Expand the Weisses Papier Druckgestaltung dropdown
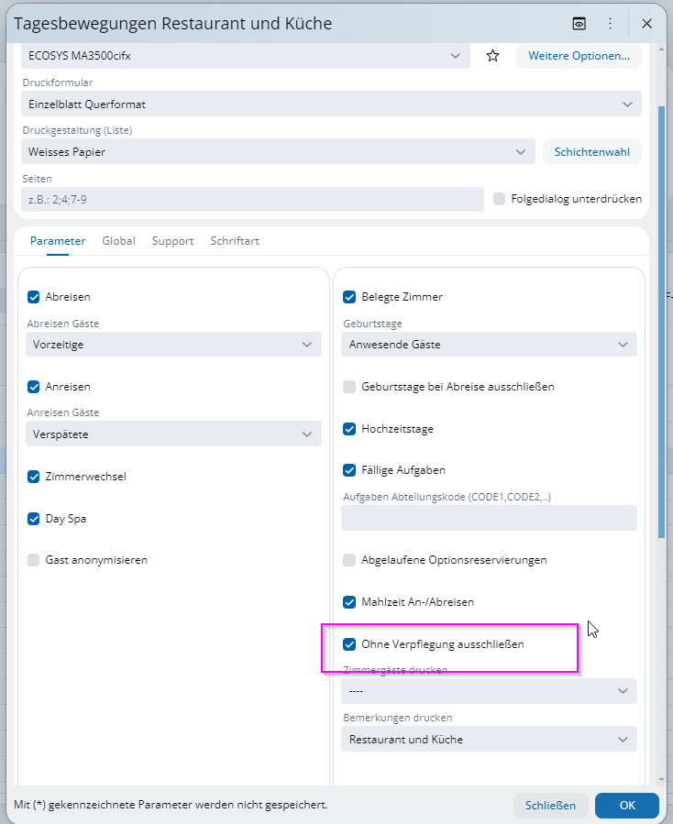The height and width of the screenshot is (824, 673). click(x=278, y=152)
